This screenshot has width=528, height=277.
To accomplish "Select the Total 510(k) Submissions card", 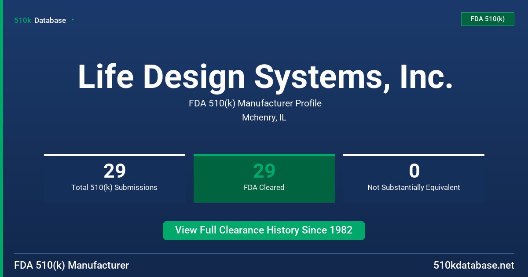I will 114,178.
